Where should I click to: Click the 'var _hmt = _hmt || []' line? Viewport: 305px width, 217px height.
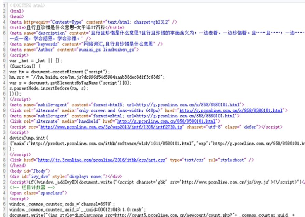coord(36,61)
